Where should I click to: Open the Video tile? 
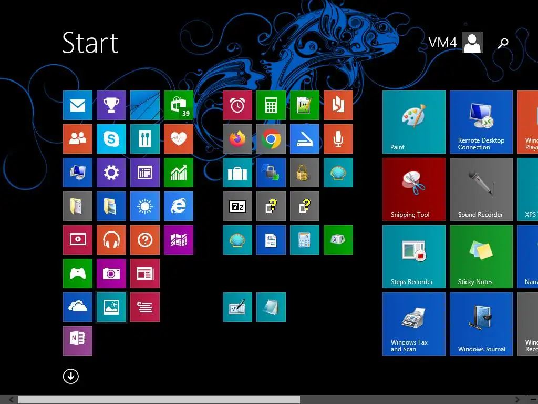78,240
